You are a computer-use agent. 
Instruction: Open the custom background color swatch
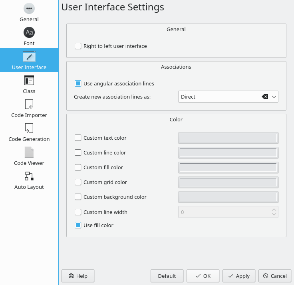click(228, 197)
